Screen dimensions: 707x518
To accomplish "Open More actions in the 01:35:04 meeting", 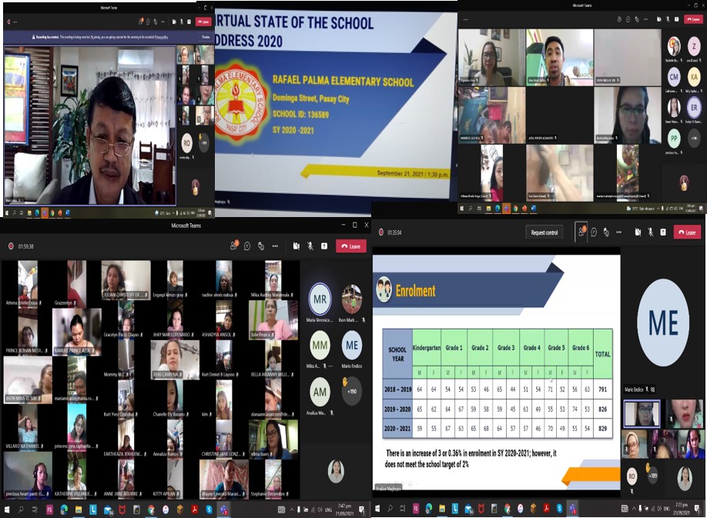I will (621, 232).
